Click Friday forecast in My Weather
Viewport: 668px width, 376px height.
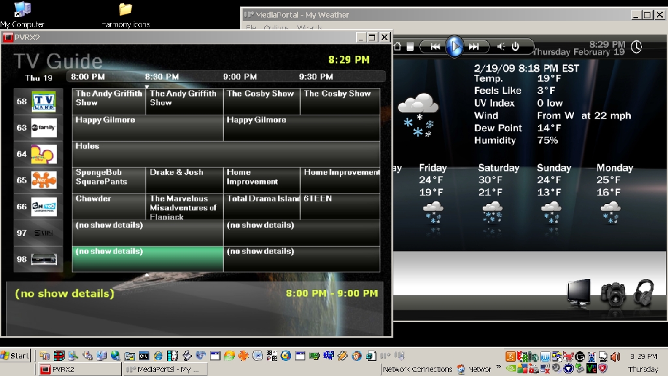[433, 167]
